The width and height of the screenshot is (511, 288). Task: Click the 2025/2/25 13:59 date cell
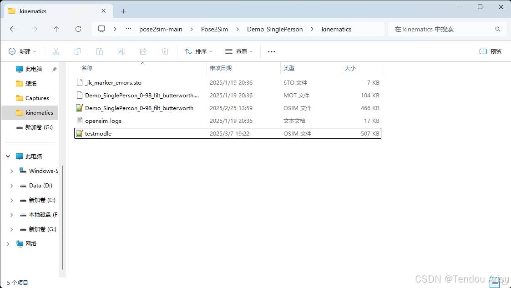231,108
